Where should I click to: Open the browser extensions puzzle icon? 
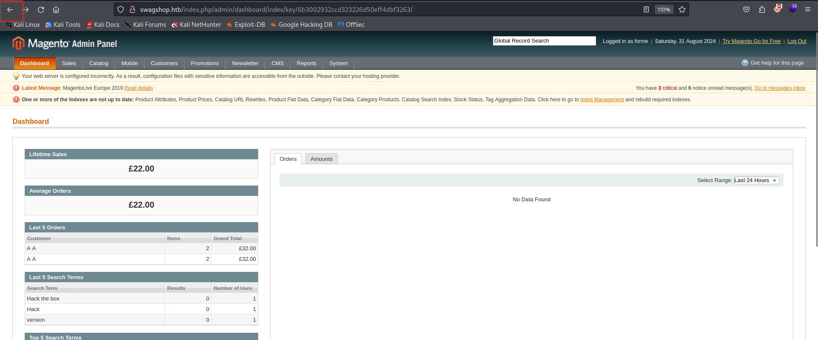[x=762, y=9]
